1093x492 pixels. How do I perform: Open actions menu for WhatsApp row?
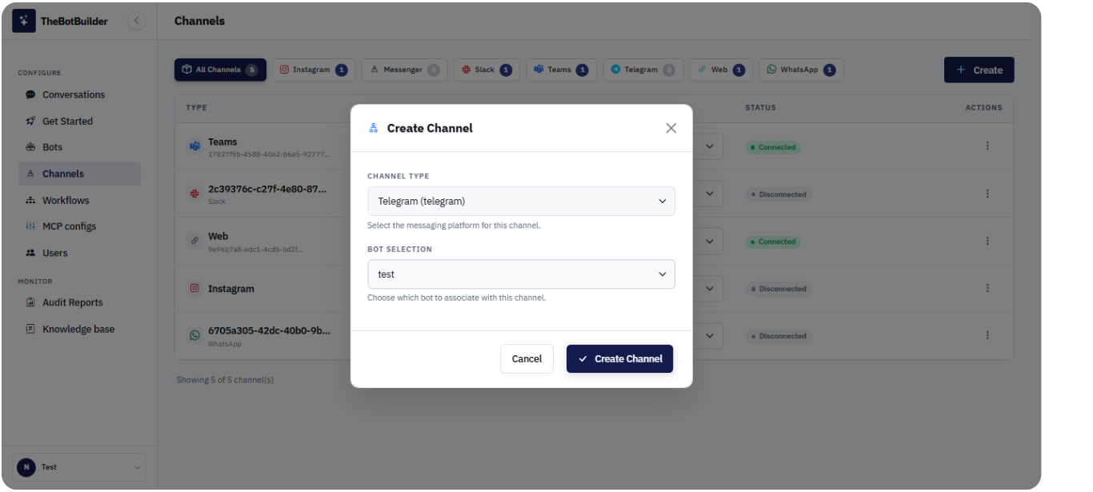[987, 335]
